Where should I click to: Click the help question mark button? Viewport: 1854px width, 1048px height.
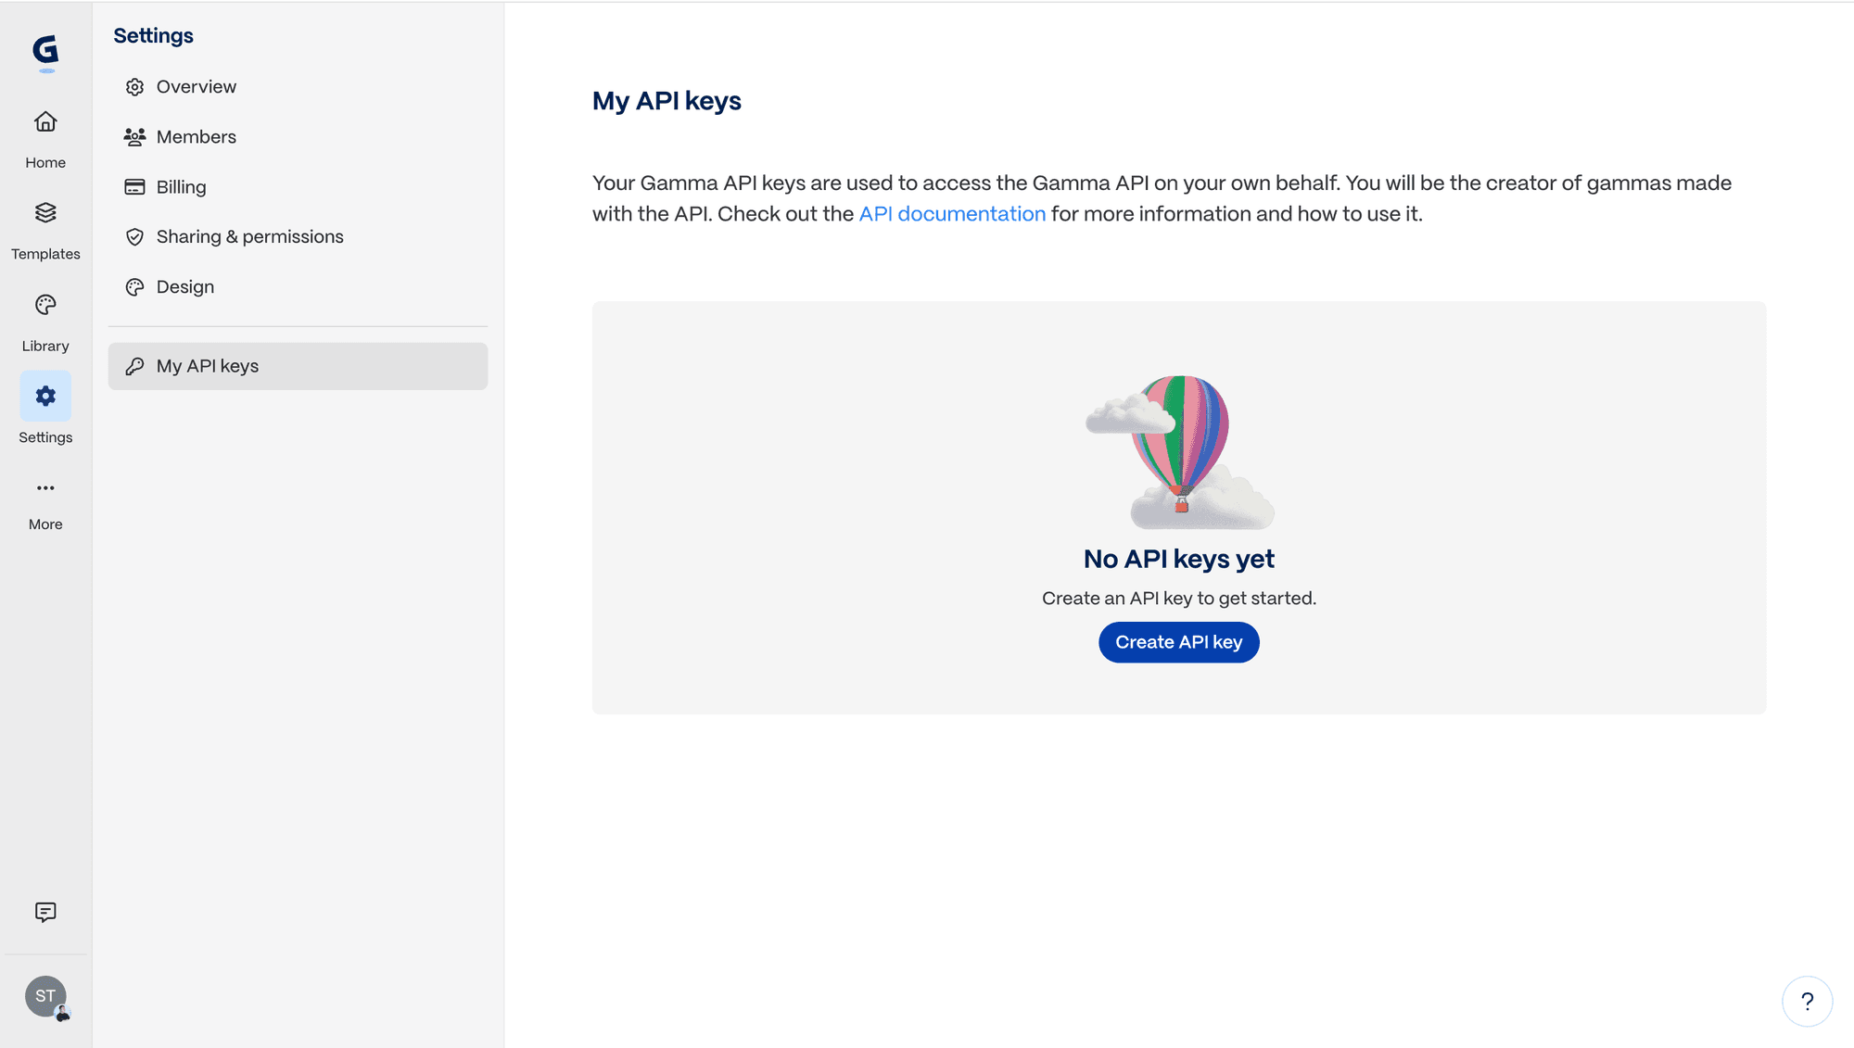point(1807,1001)
